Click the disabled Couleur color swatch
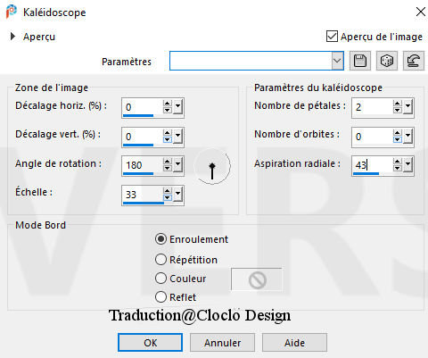 pos(257,279)
